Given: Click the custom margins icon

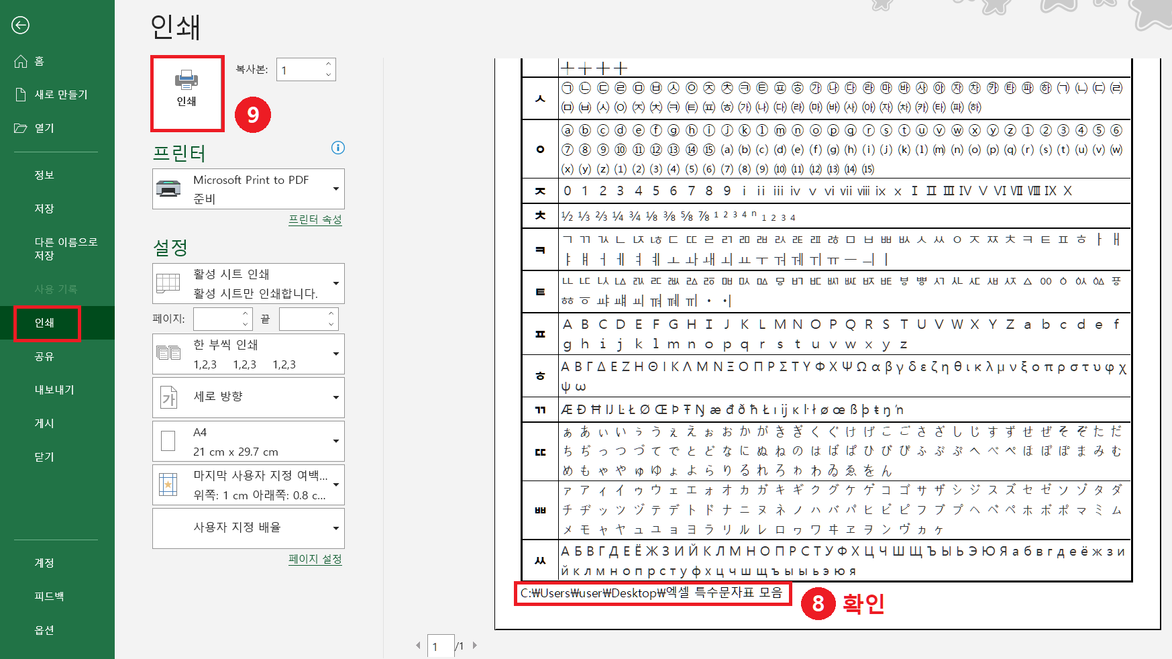Looking at the screenshot, I should tap(168, 485).
